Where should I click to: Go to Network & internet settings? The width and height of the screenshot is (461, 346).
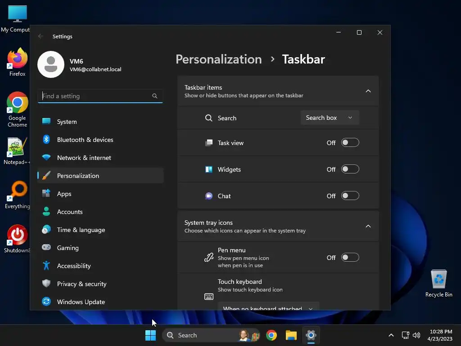(x=100, y=158)
